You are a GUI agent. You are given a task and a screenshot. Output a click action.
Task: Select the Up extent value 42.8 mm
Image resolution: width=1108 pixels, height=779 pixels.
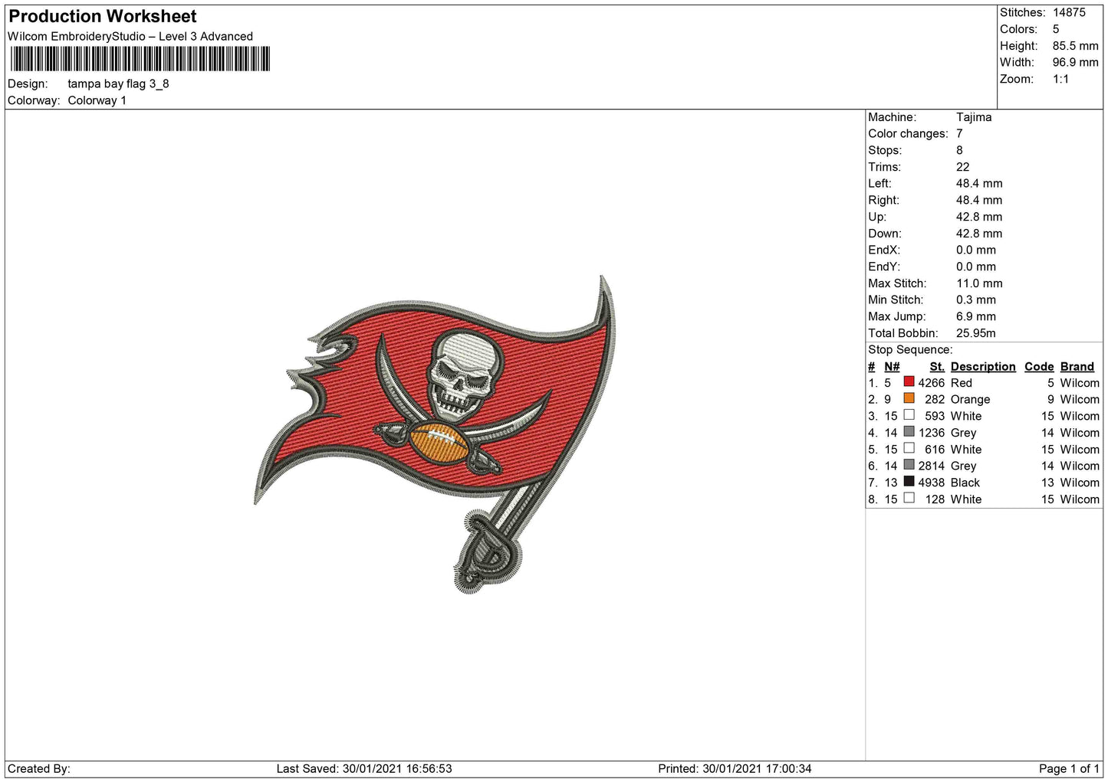[x=979, y=217]
